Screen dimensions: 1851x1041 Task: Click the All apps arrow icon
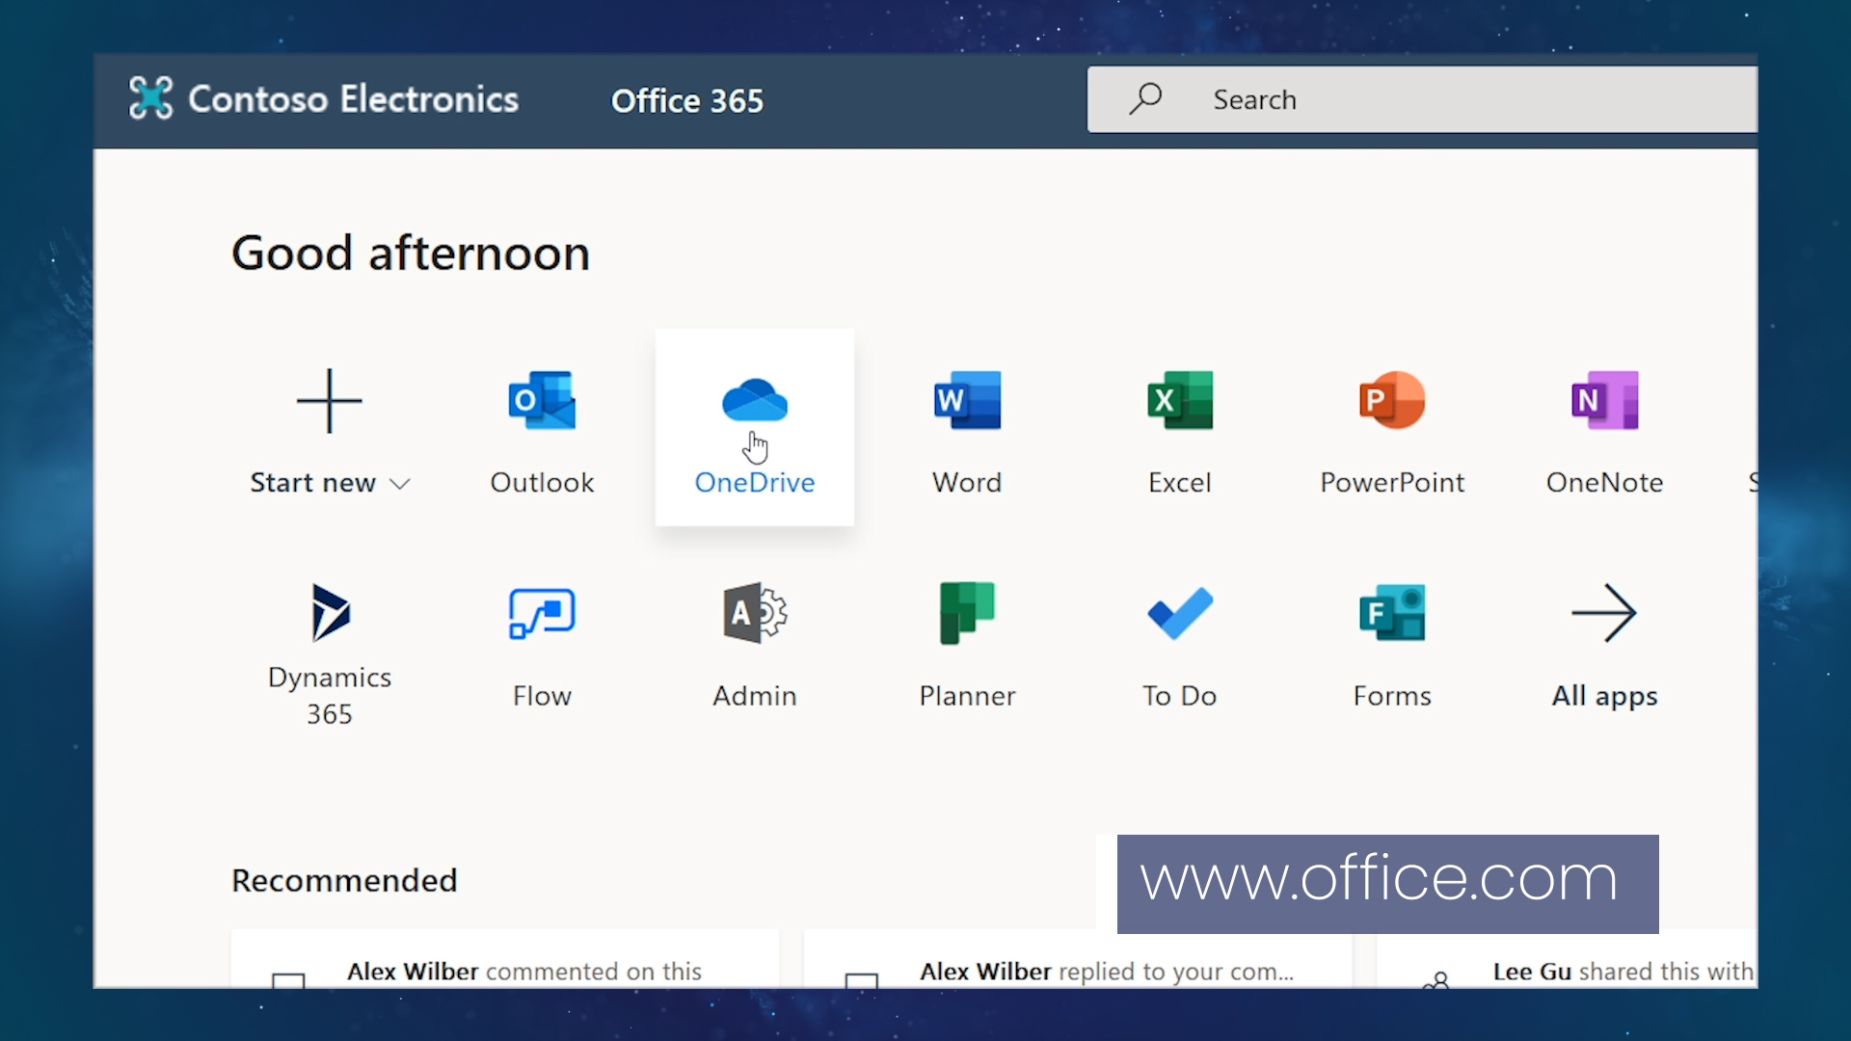[1604, 613]
